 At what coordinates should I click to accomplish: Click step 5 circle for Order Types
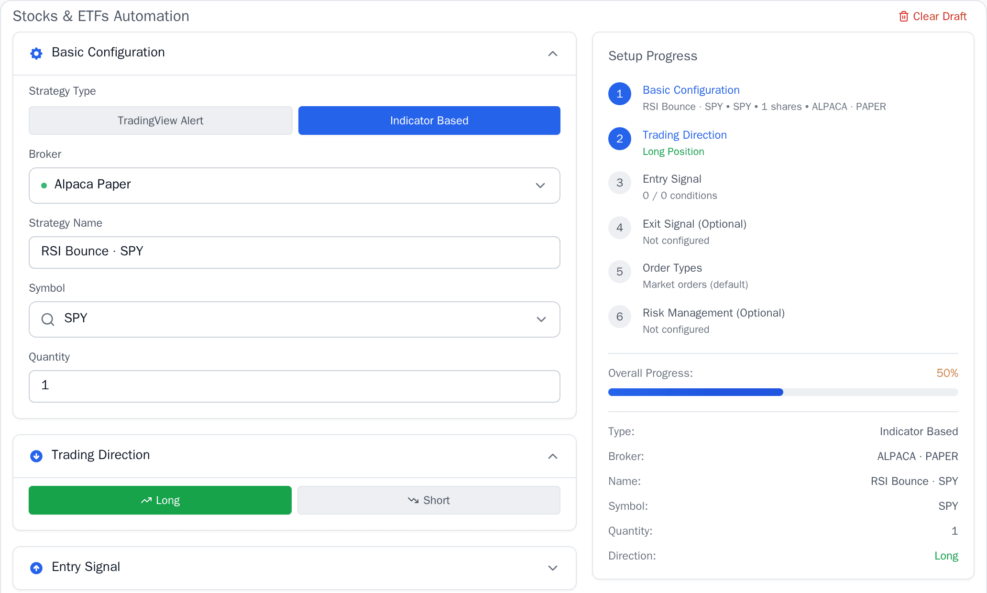620,272
